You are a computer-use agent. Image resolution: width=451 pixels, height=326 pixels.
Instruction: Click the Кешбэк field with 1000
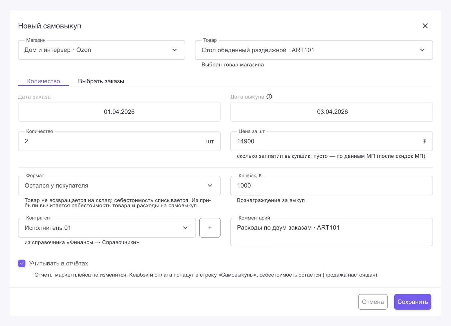(331, 186)
